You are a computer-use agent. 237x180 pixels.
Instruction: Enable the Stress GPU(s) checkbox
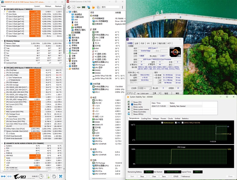(132, 114)
